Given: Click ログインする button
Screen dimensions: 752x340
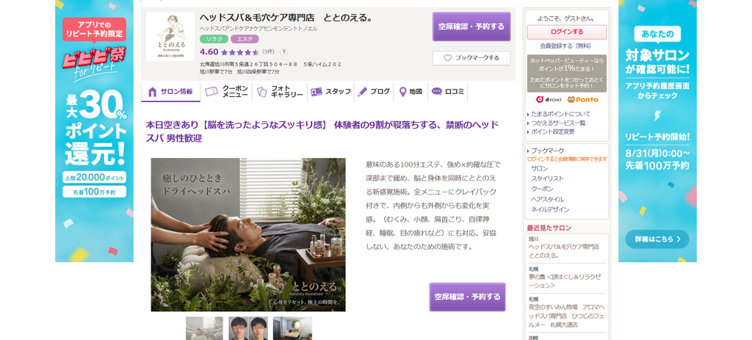Looking at the screenshot, I should [x=566, y=32].
